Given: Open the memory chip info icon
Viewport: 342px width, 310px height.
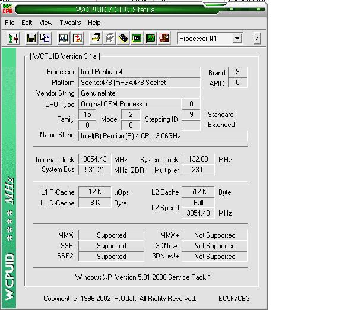Looking at the screenshot, I should coord(123,39).
